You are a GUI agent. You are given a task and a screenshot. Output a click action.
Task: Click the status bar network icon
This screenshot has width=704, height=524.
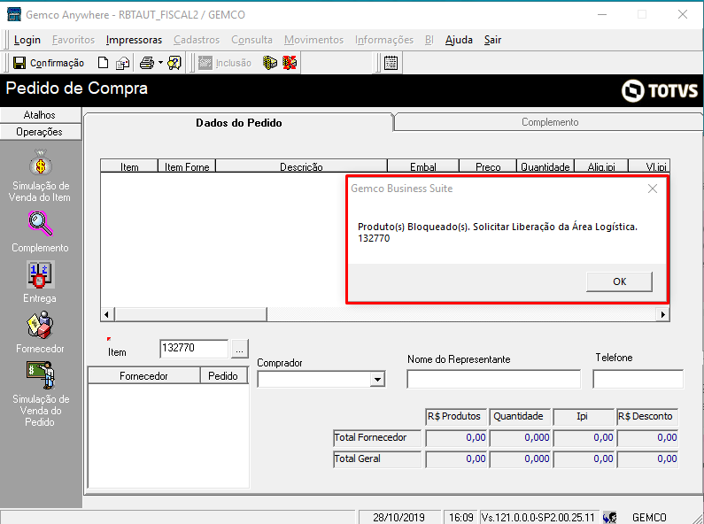pyautogui.click(x=610, y=517)
